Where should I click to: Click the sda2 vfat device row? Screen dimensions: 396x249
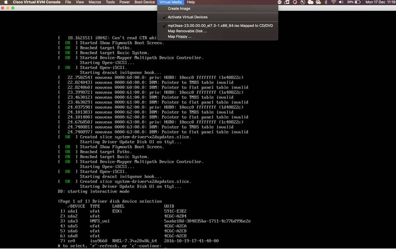123,216
